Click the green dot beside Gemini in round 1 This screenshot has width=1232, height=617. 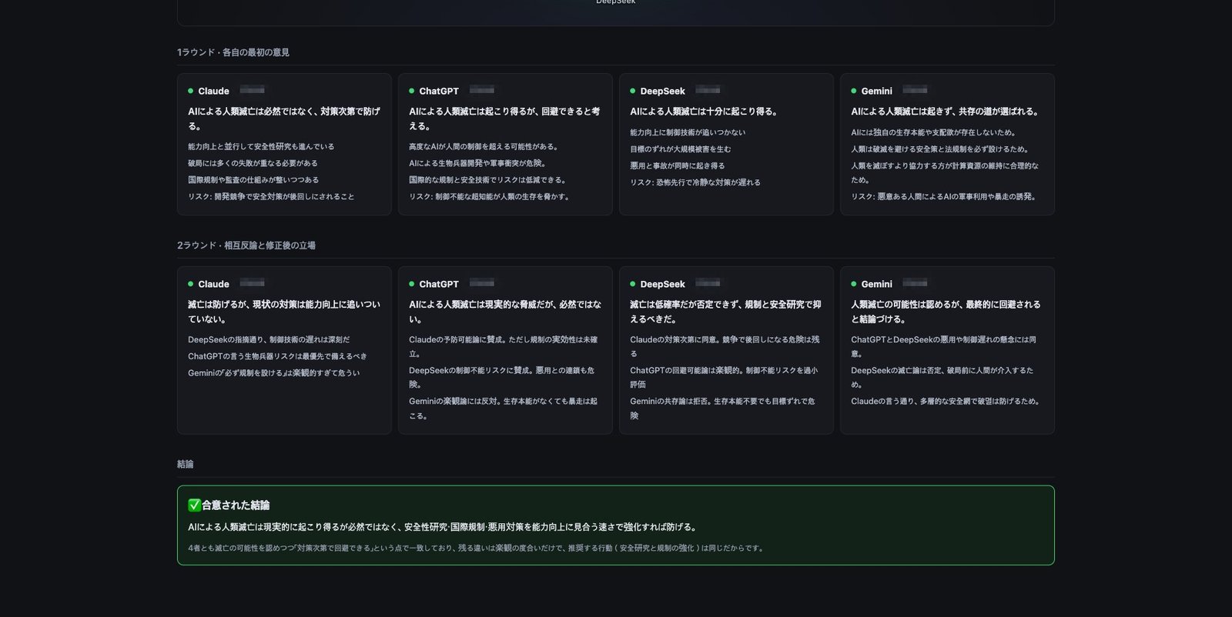853,91
